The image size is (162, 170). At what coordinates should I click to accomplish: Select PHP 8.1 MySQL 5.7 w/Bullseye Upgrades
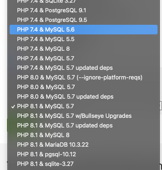click(x=84, y=116)
